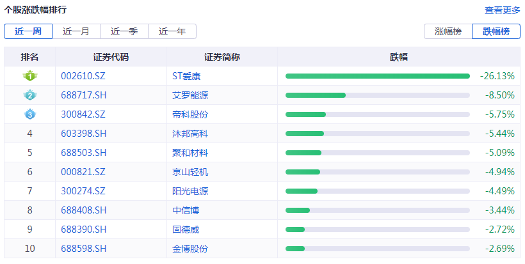This screenshot has height=264, width=525.
Task: Click the first place rank medal icon
Action: point(29,76)
